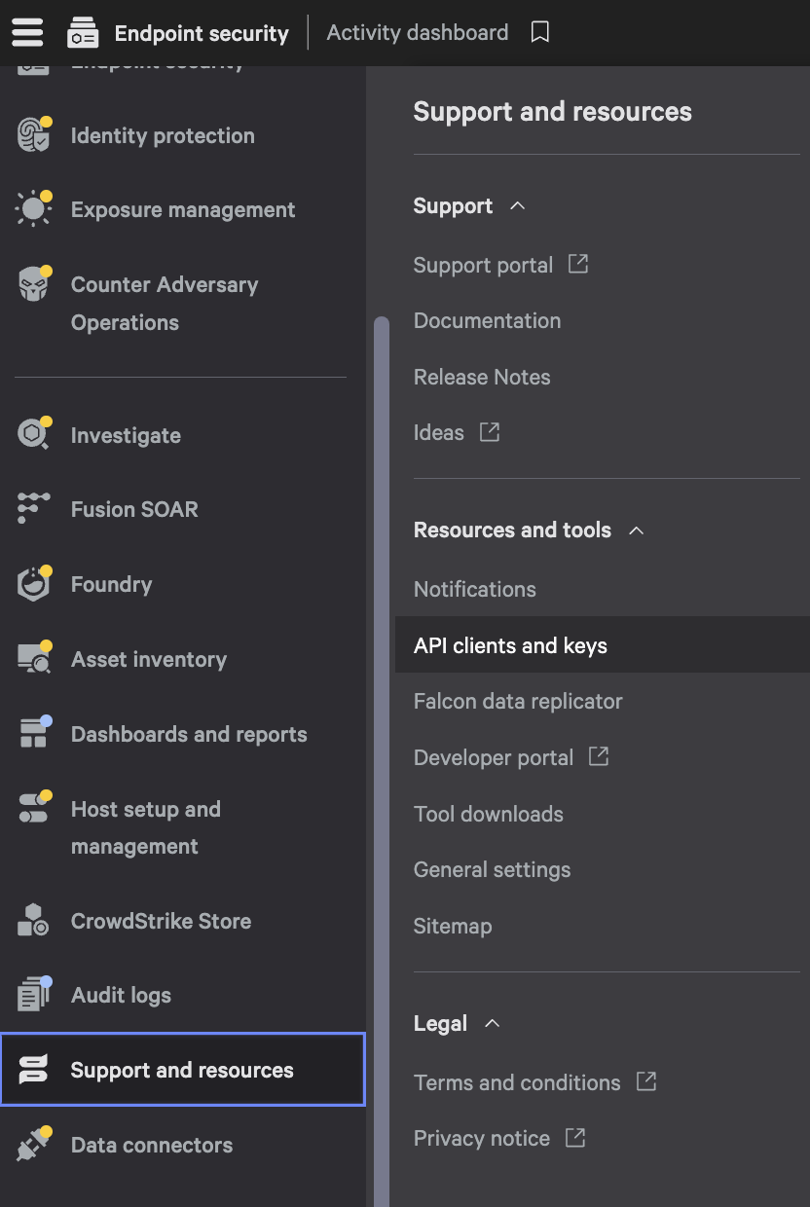Collapse the Legal section chevron

(x=493, y=1024)
